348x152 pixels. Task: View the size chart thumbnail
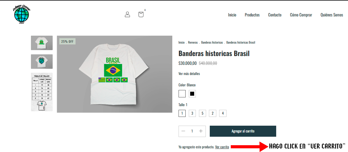coord(42,92)
